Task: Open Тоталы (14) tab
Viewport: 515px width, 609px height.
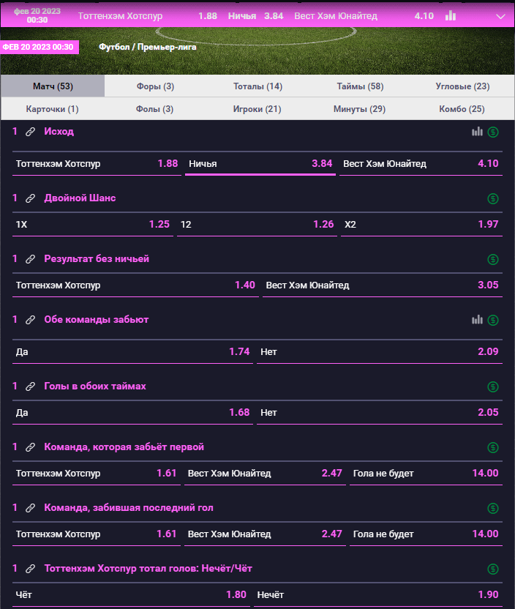Action: point(257,86)
